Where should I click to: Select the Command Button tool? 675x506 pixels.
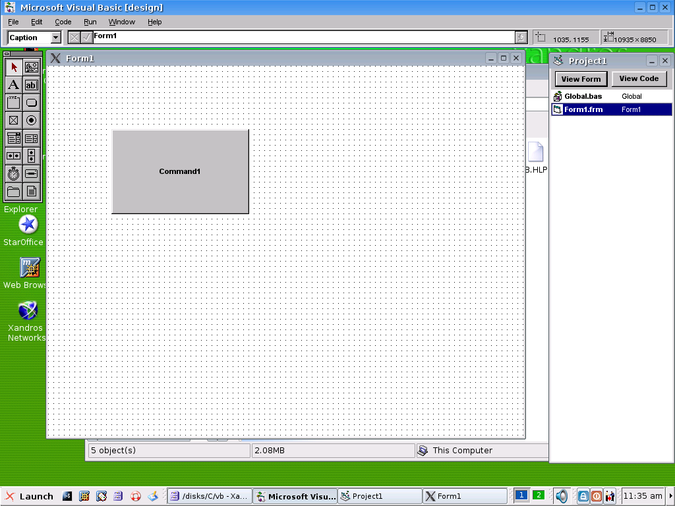click(32, 103)
